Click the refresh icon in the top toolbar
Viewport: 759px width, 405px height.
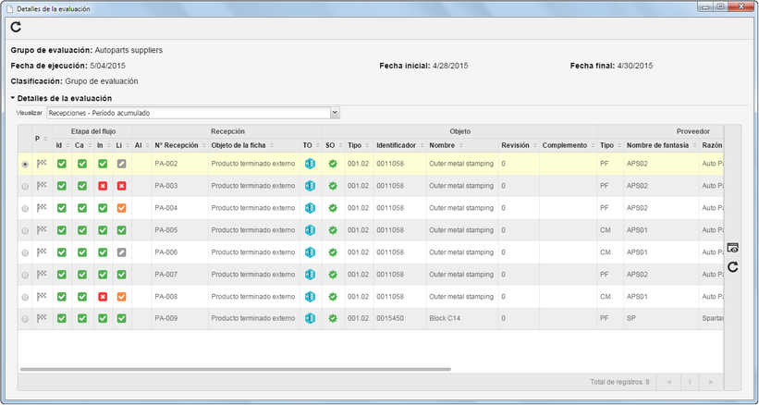point(16,27)
